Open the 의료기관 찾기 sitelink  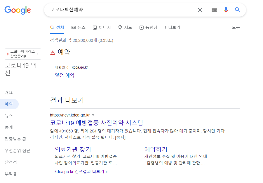(73, 149)
